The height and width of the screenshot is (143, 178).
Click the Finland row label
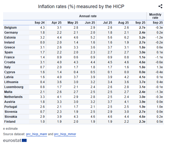[10, 122]
